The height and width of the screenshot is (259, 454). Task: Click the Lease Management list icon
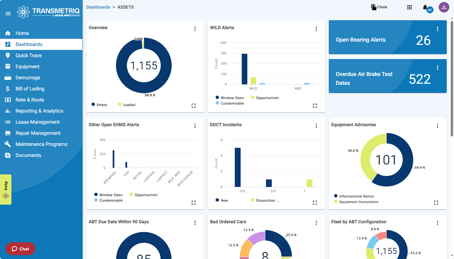coord(8,122)
